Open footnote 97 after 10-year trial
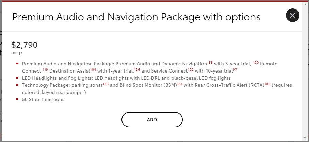 235,70
